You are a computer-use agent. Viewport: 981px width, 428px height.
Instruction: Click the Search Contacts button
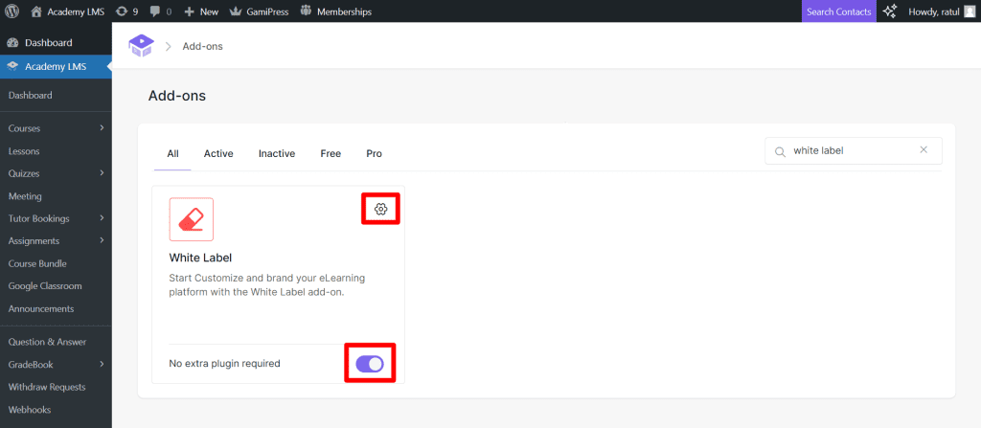pos(838,11)
